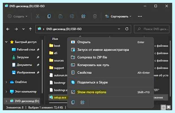The height and width of the screenshot is (113, 175).
Task: Click the pin icon beside Изображения
Action: point(38,73)
